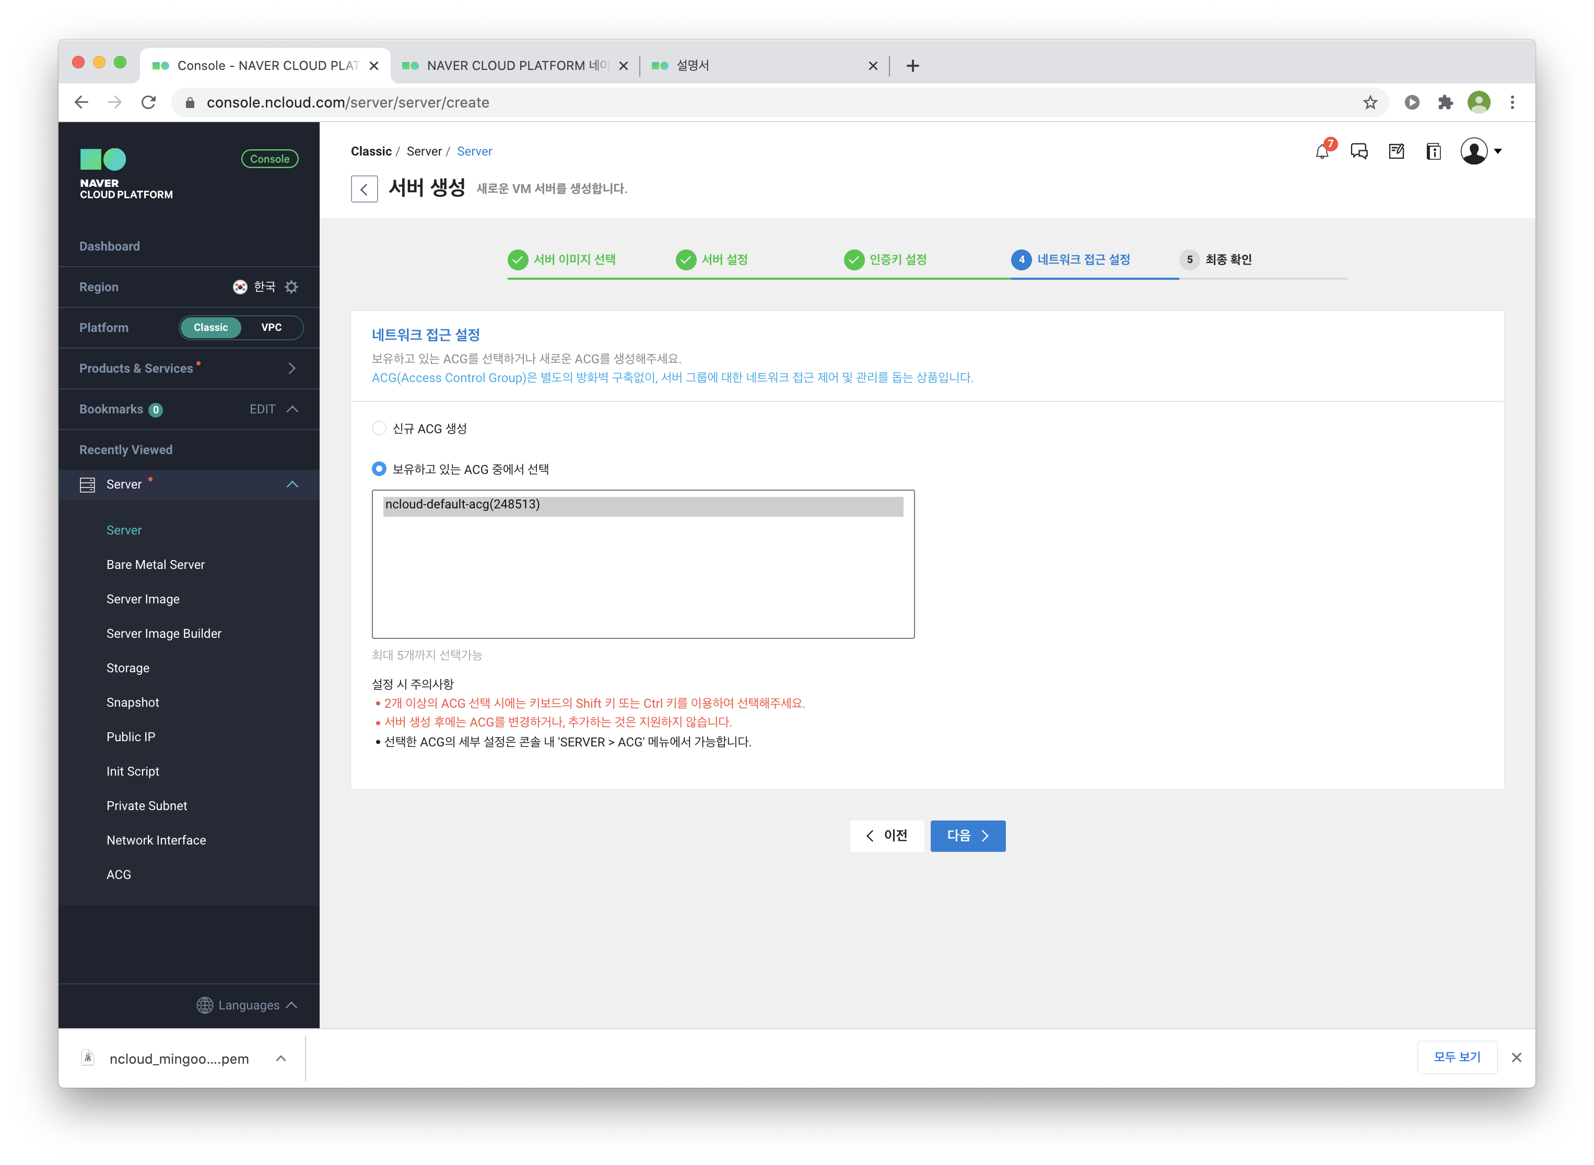1594x1165 pixels.
Task: Open the ACG sidebar menu item
Action: pyautogui.click(x=119, y=874)
